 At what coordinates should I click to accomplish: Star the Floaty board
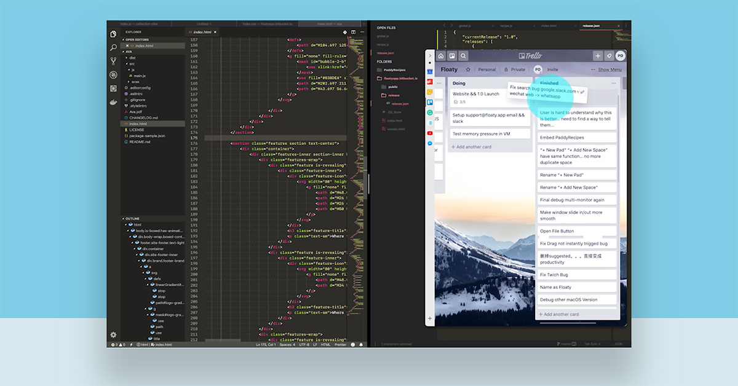[x=468, y=69]
